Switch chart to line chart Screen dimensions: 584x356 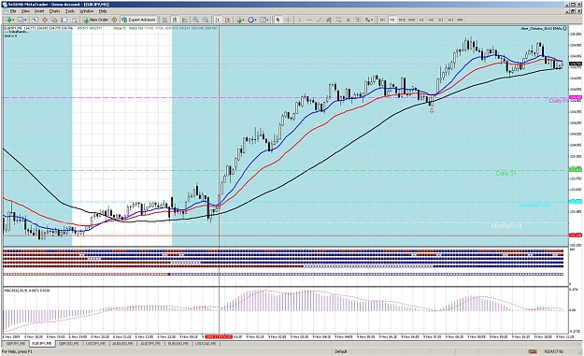pos(184,20)
